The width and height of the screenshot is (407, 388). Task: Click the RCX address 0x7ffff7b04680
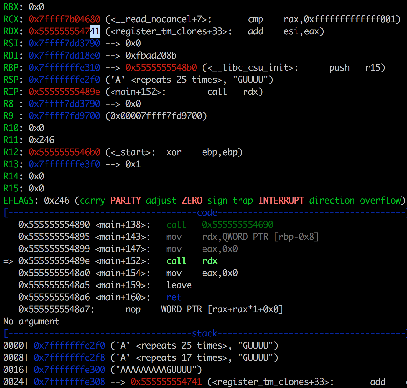point(64,19)
